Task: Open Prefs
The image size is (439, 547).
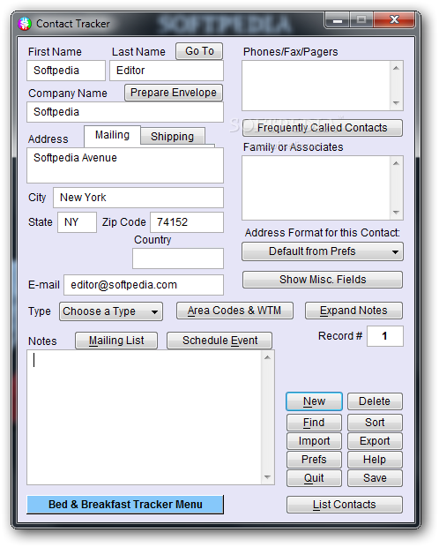Action: tap(314, 460)
